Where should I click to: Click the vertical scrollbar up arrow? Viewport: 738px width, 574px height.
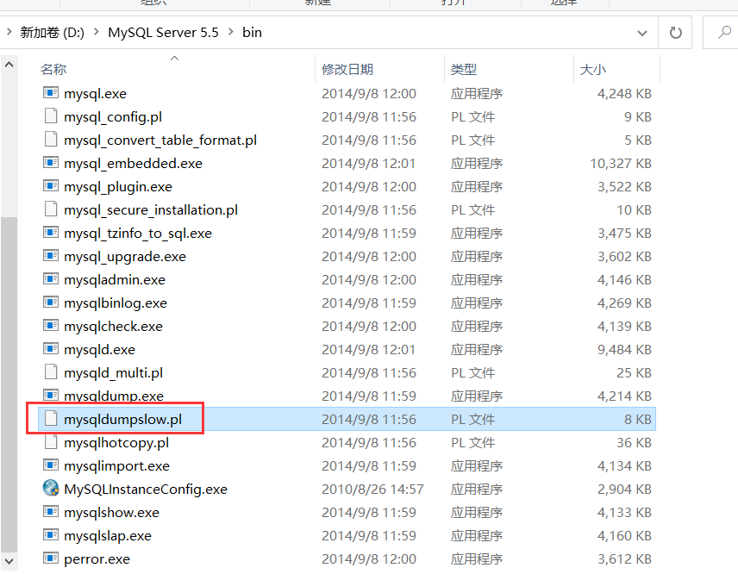(9, 62)
